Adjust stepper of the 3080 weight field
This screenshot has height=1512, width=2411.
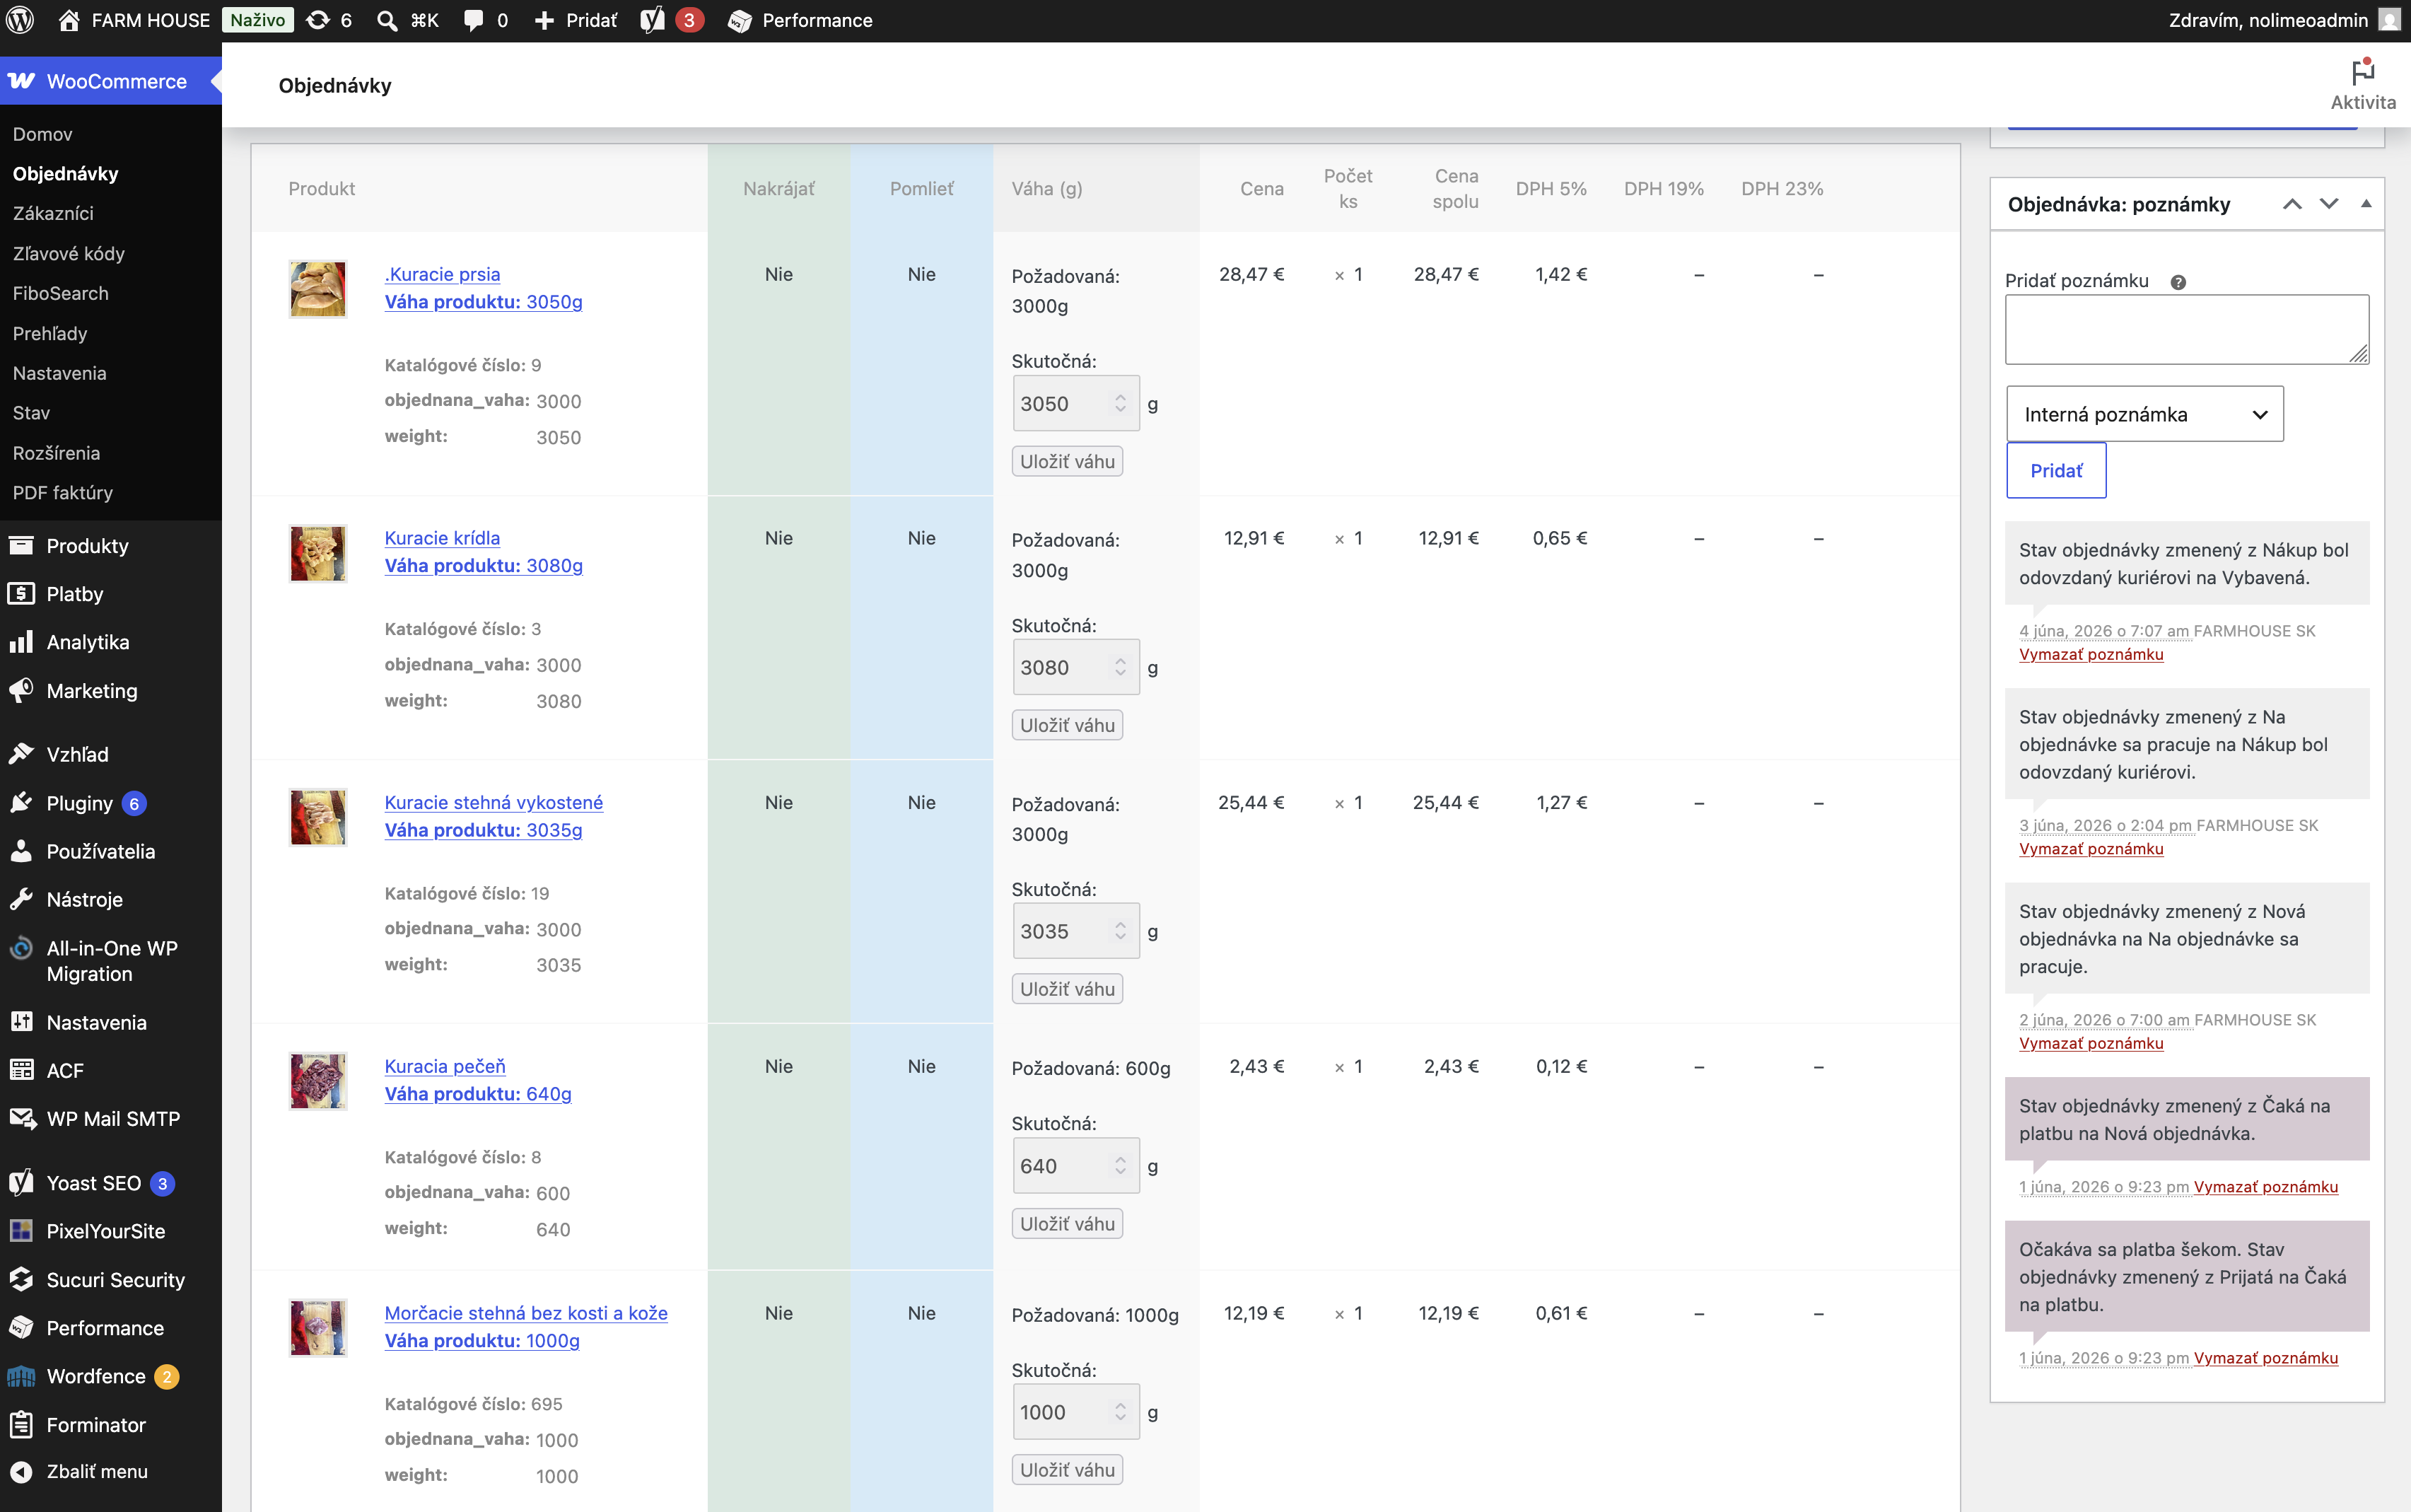coord(1121,667)
